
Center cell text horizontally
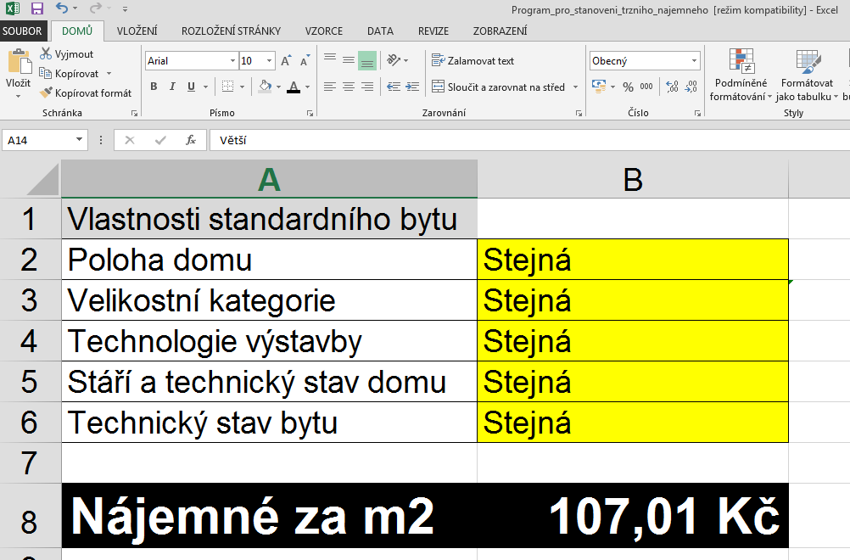(x=349, y=87)
